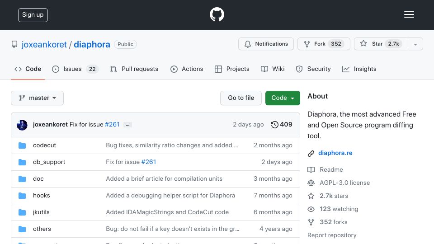Open the master branch selector dropdown

tap(38, 98)
